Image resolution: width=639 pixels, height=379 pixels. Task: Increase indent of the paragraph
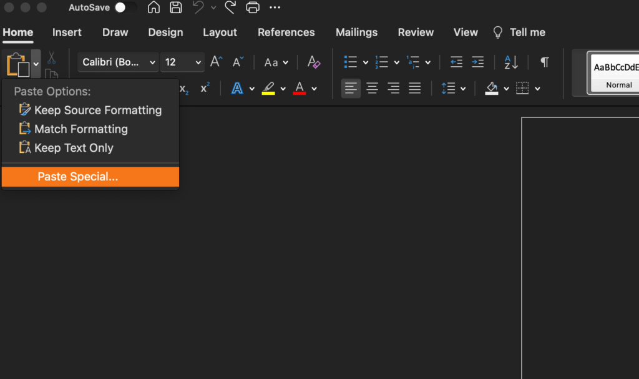(477, 62)
